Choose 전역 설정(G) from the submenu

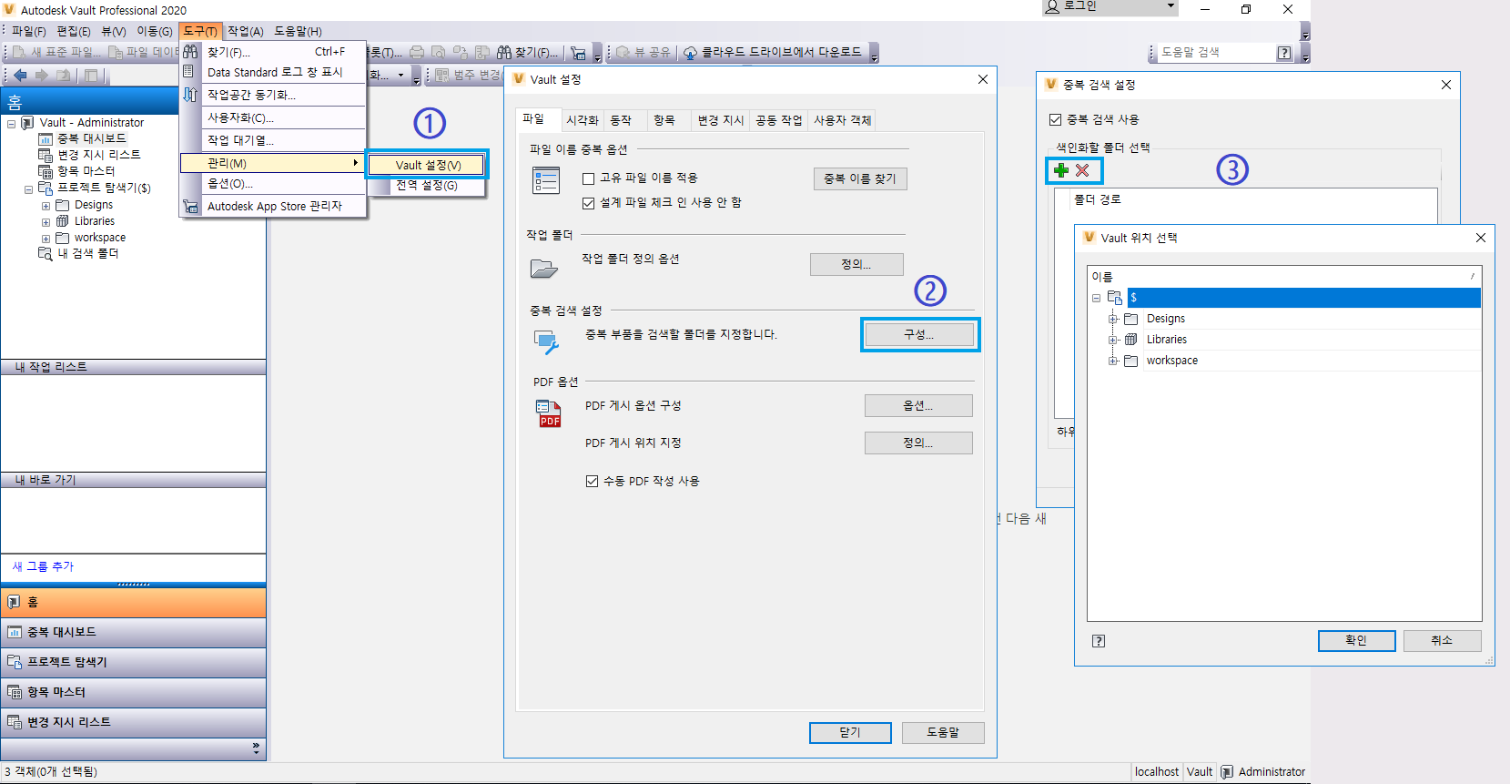426,185
